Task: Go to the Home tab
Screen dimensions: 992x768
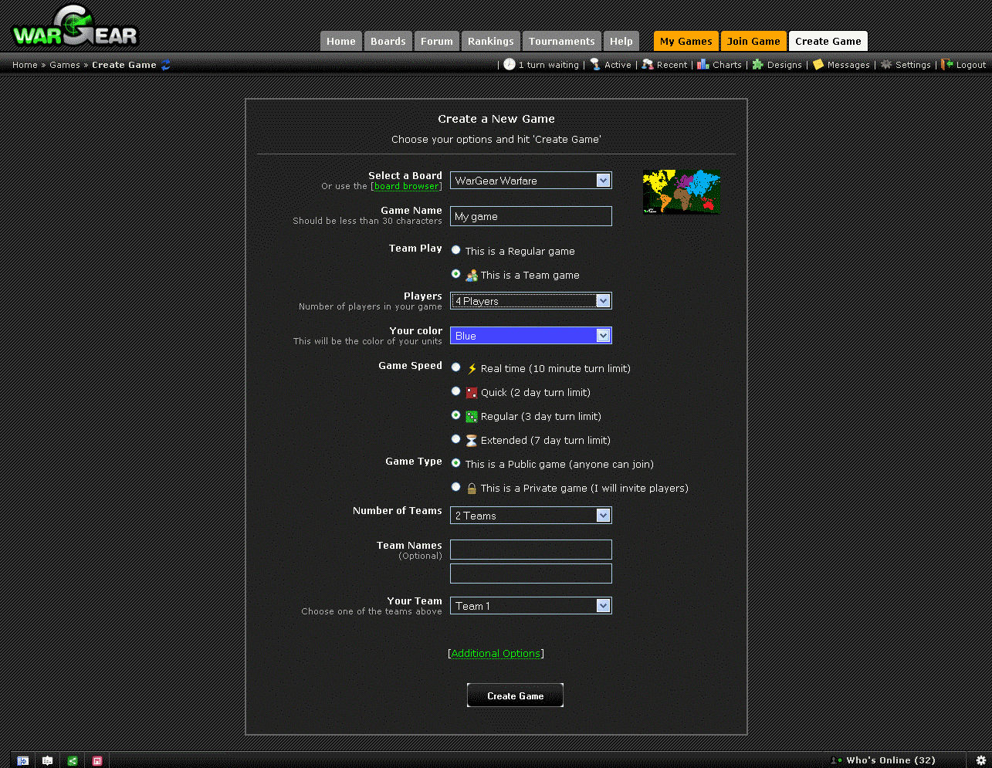Action: tap(341, 42)
